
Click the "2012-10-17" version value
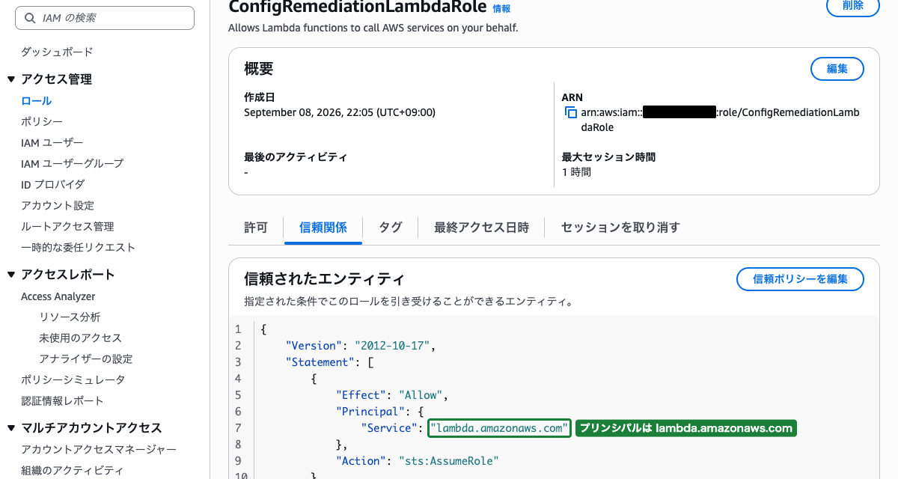tap(394, 346)
